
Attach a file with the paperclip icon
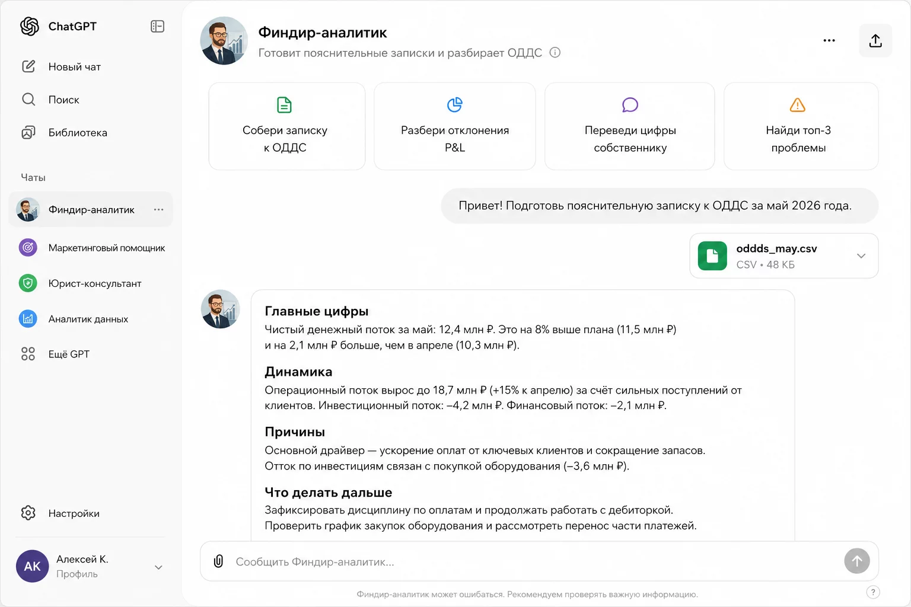pyautogui.click(x=218, y=561)
